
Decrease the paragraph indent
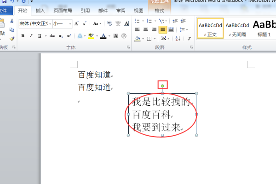point(175,21)
